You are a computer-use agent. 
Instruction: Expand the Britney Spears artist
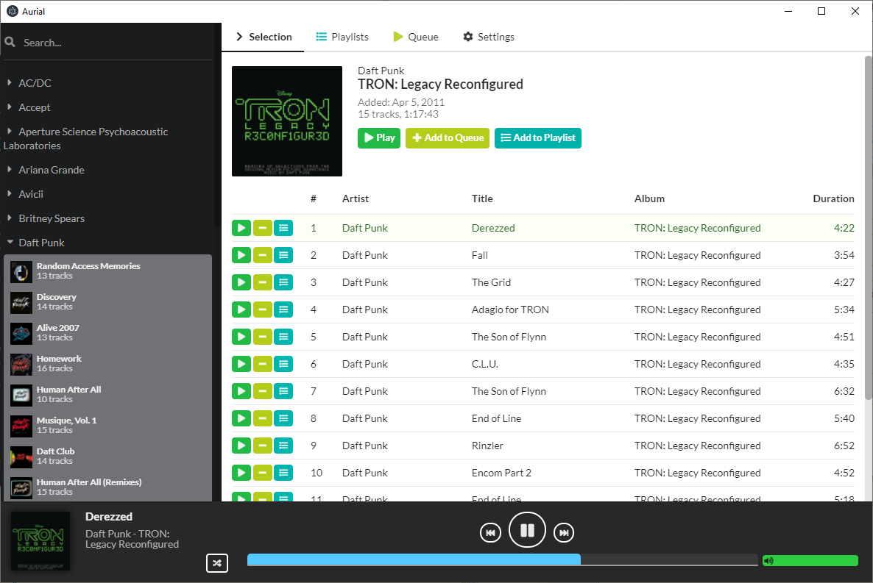pyautogui.click(x=10, y=218)
